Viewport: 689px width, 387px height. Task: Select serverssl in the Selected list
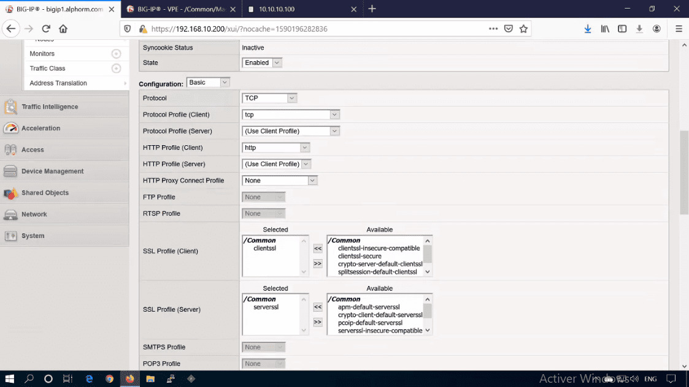pos(268,307)
